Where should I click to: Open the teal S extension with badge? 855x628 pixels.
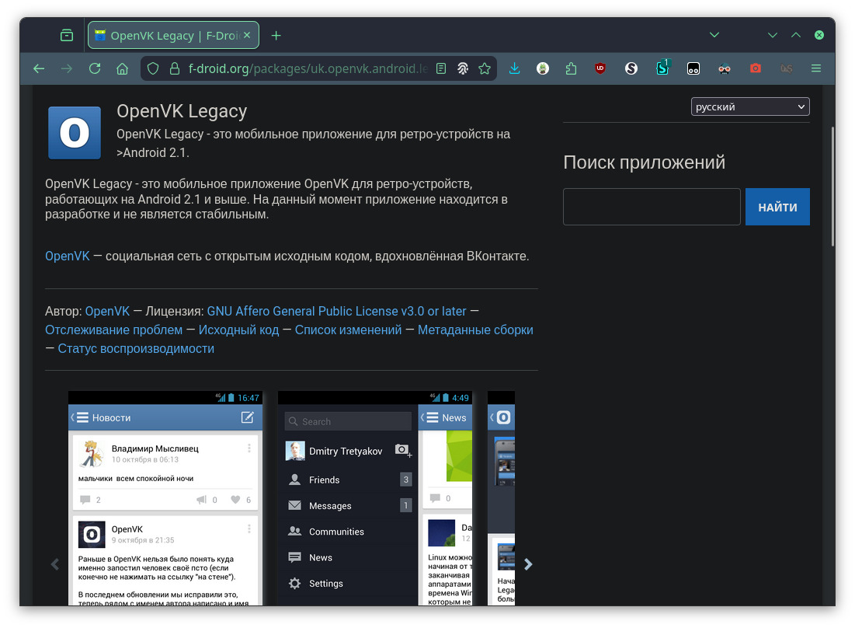coord(662,68)
